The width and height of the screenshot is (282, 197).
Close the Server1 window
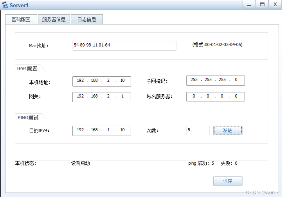coord(275,4)
